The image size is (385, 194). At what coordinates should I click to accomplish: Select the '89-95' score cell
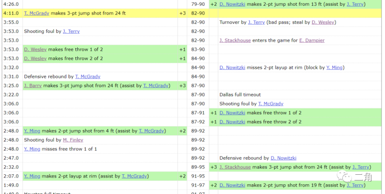198,167
